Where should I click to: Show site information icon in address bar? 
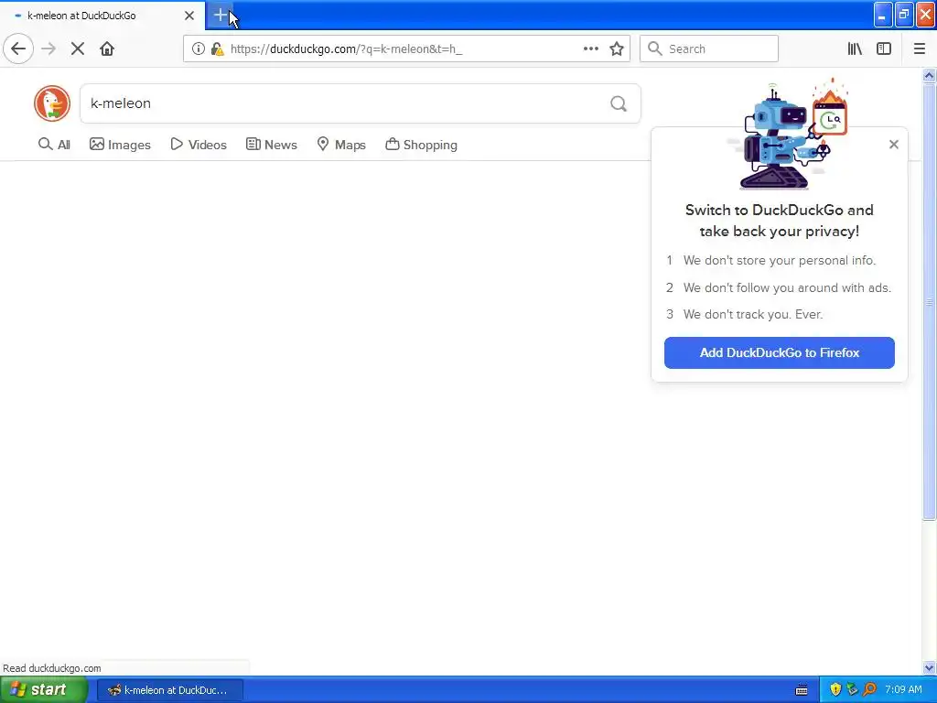click(x=199, y=49)
